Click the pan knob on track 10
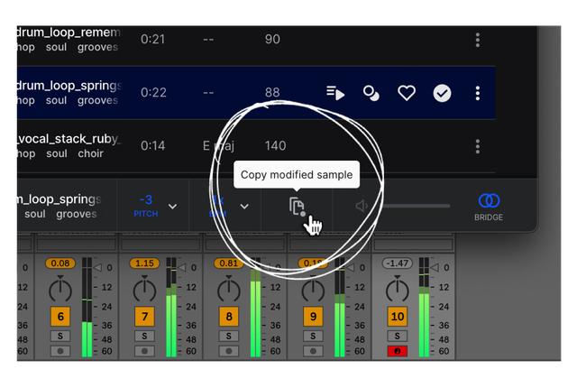The width and height of the screenshot is (577, 388). click(398, 290)
